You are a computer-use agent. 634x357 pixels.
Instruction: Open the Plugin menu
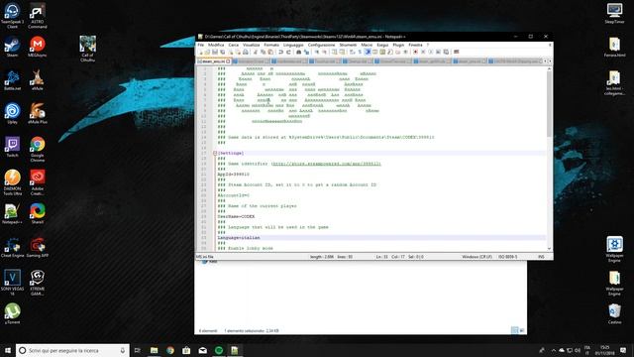tap(398, 45)
